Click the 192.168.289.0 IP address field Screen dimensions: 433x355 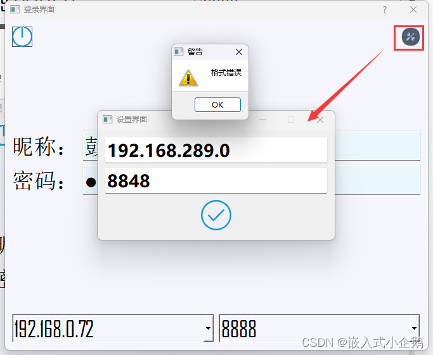pos(216,150)
